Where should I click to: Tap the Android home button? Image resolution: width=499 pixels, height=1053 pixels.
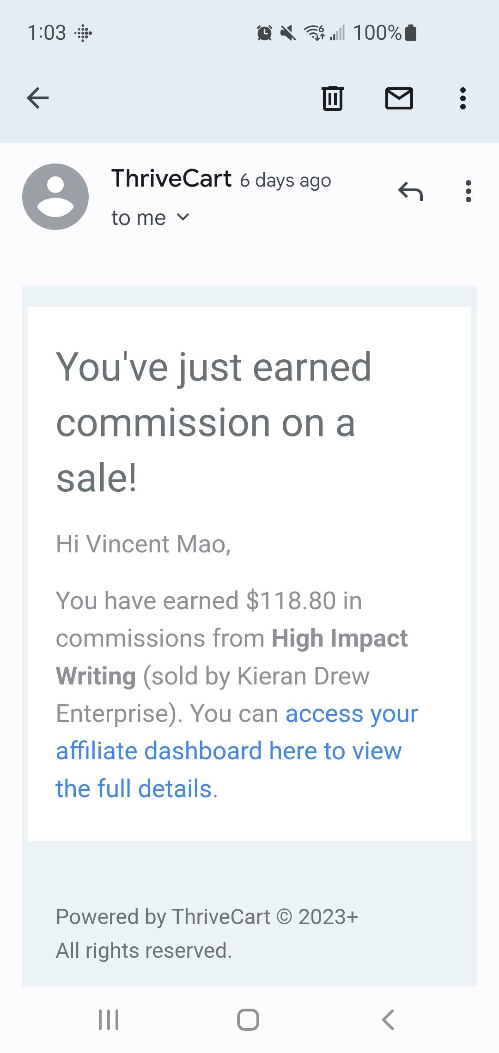tap(248, 1019)
